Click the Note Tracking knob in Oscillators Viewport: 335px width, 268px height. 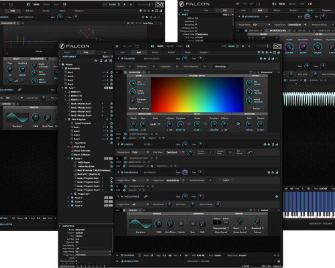click(x=217, y=204)
